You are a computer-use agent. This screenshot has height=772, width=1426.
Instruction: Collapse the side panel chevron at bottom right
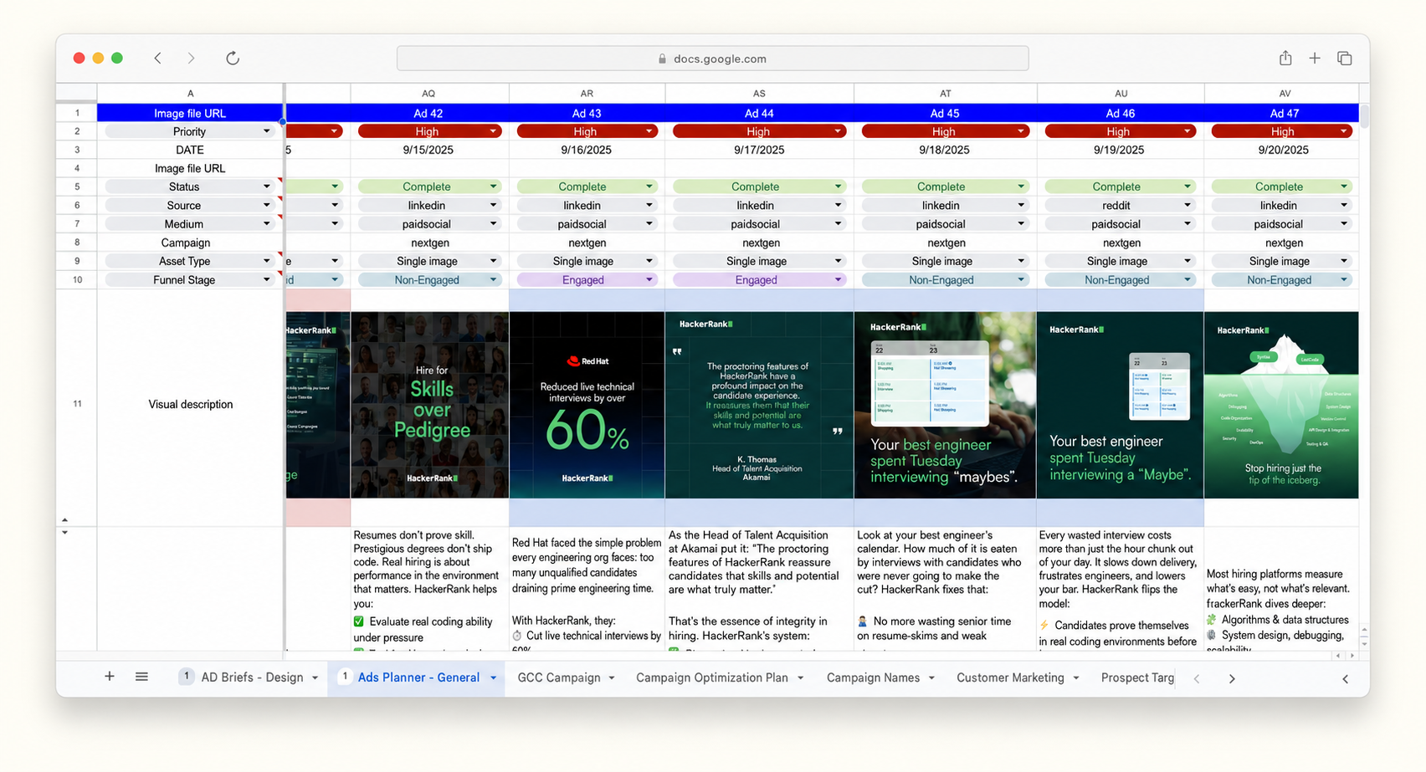(x=1345, y=679)
